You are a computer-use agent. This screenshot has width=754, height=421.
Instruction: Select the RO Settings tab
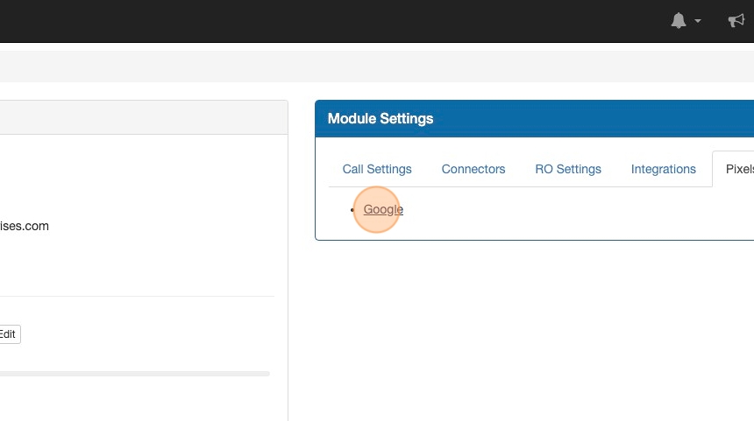pos(568,169)
